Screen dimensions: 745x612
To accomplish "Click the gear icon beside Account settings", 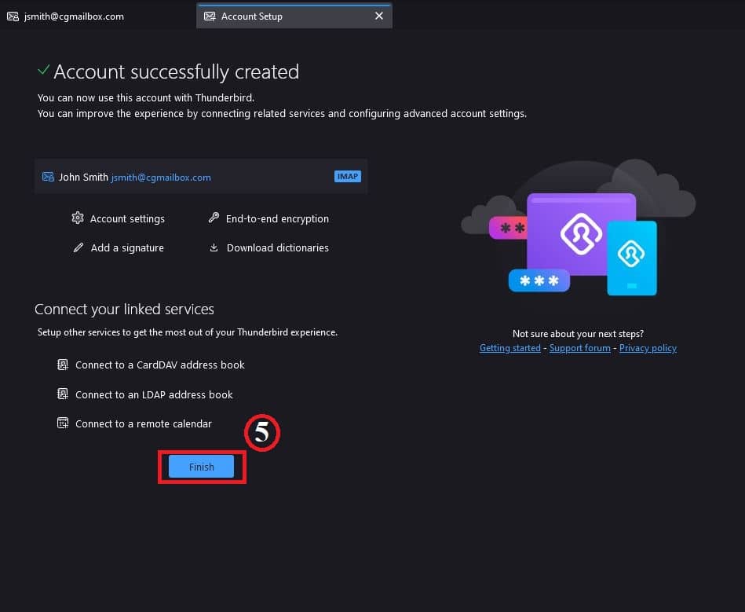I will (x=78, y=218).
